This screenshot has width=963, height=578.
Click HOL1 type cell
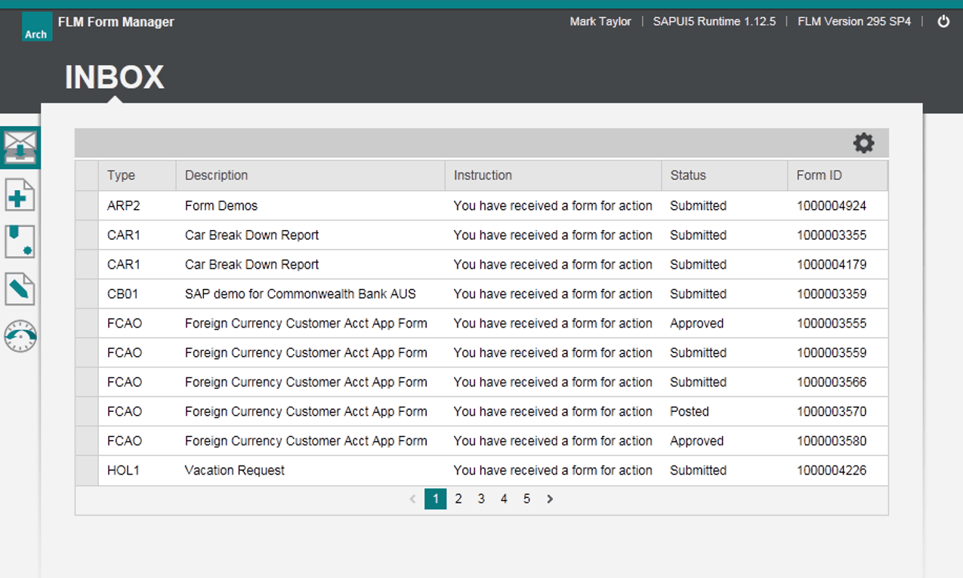pos(123,470)
